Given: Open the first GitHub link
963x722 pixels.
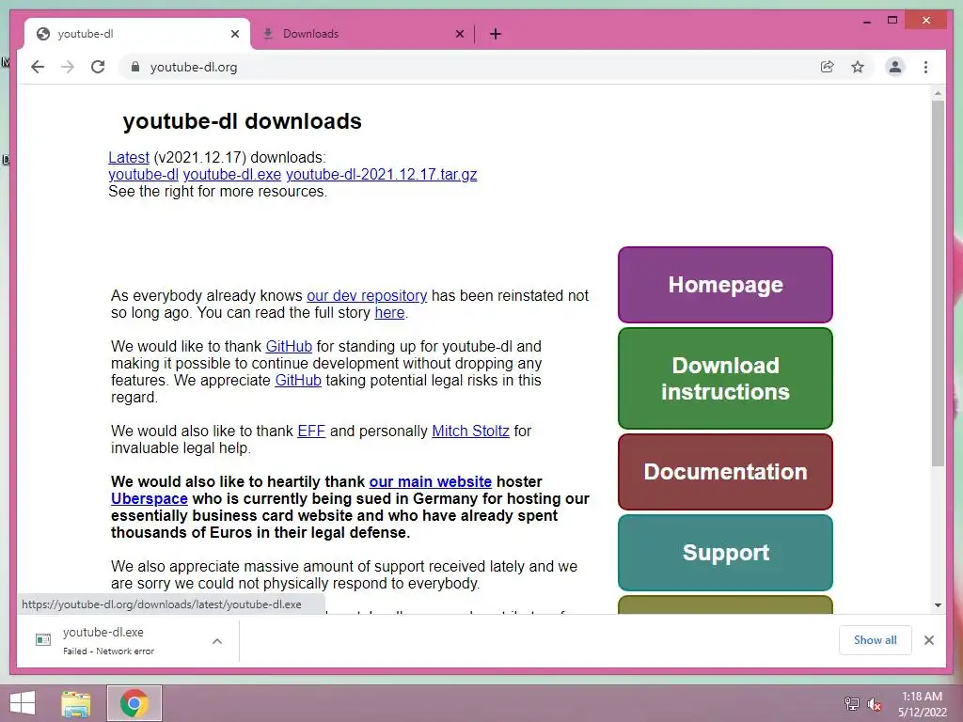Looking at the screenshot, I should point(289,346).
